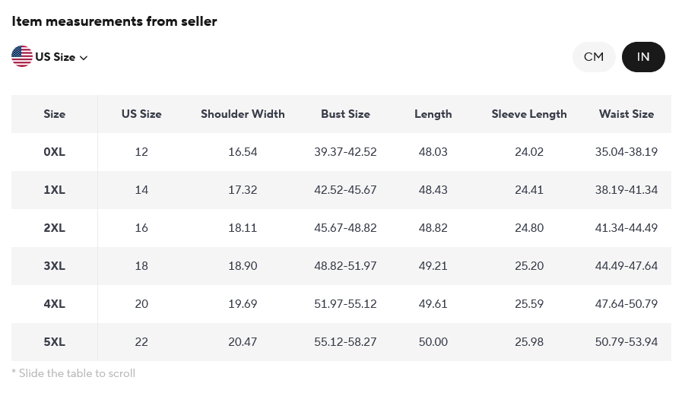
Task: Select the 4XL size row label
Action: [55, 304]
